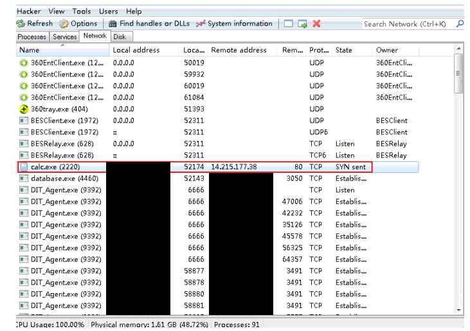Image resolution: width=470 pixels, height=331 pixels.
Task: Click Processes: 91 in status bar
Action: click(x=237, y=325)
